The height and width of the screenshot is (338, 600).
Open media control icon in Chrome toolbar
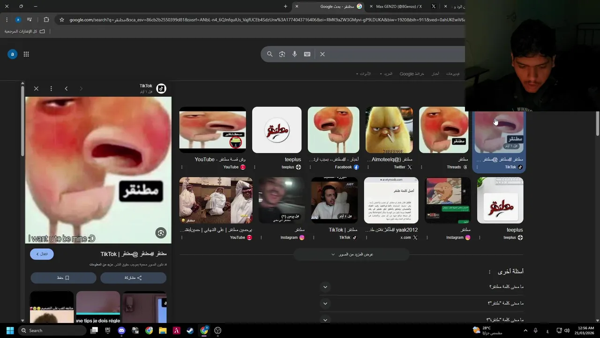(x=30, y=20)
